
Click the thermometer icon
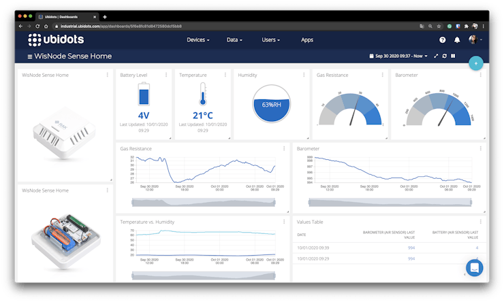(202, 94)
